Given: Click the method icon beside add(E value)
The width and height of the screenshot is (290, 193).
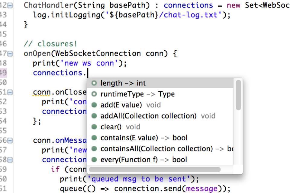Looking at the screenshot, I should pos(94,105).
